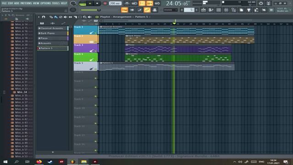Click the magnet snap icon in Playlist toolbar
293x165 pixels.
(x=43, y=17)
